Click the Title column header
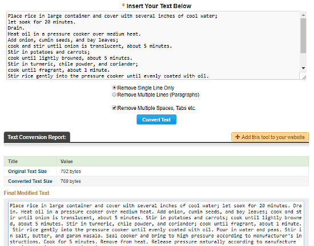 [13, 161]
